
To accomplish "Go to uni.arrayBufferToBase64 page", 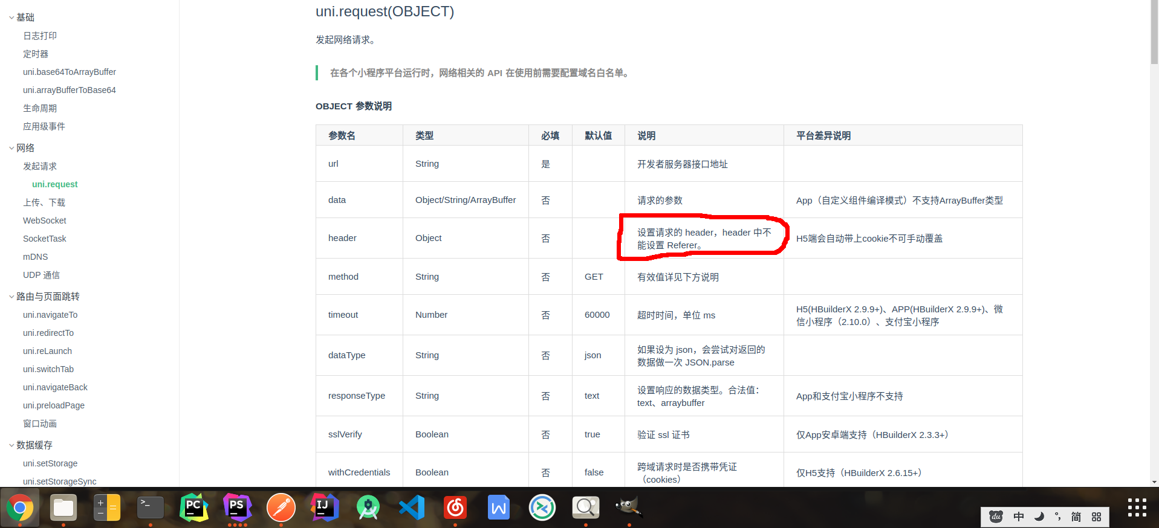I will pyautogui.click(x=70, y=90).
